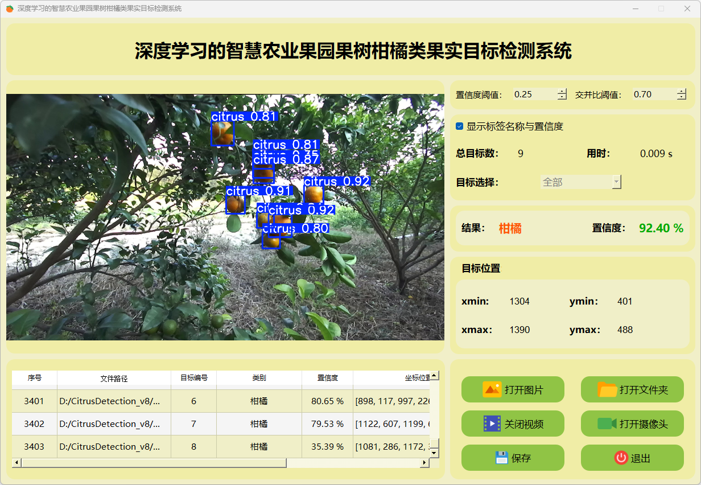Open the target selection dropdown showing 全部
Viewport: 701px width, 485px height.
coord(580,182)
